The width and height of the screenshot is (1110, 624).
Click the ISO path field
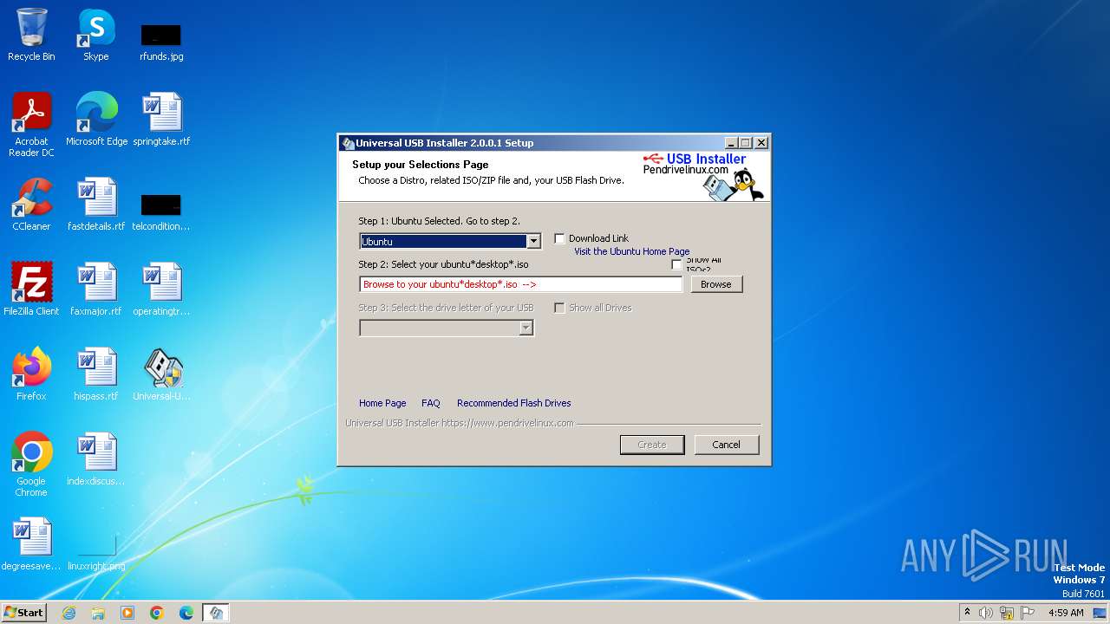tap(521, 284)
